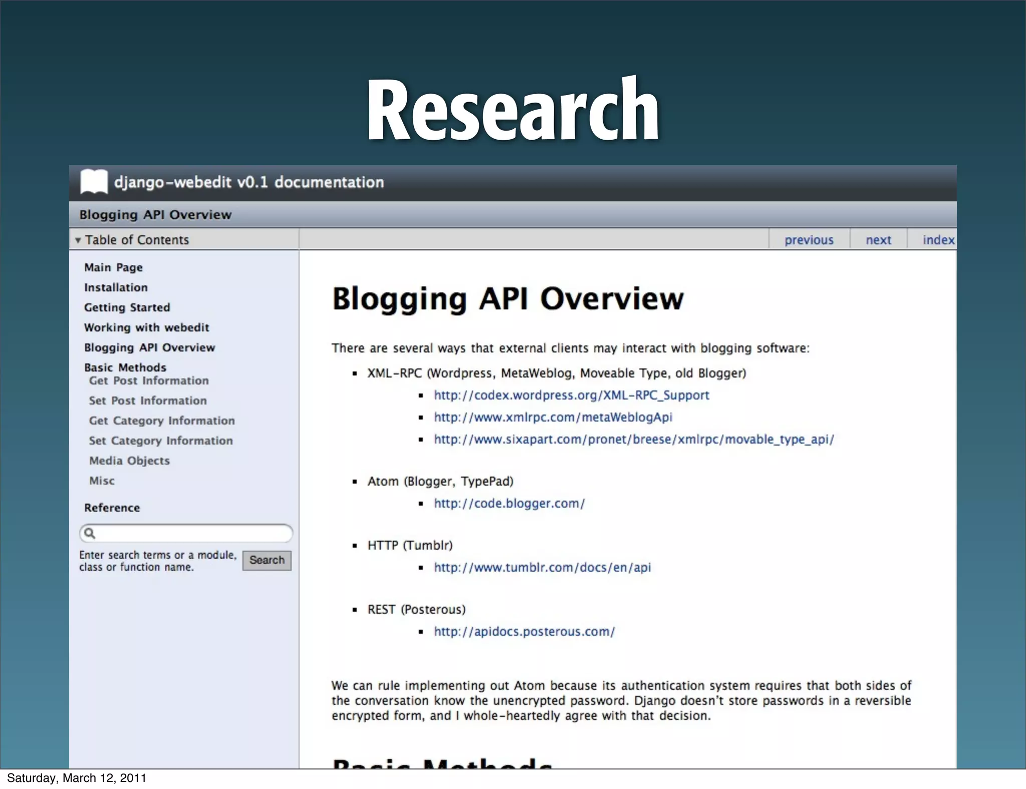Follow the sixapart.com movable_type_api link
1026x789 pixels.
634,439
